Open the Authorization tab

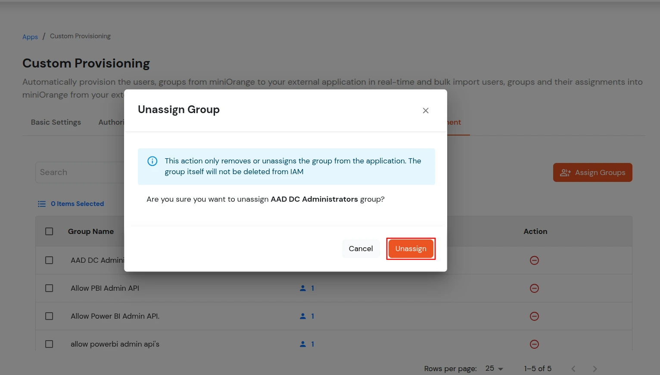pos(113,122)
